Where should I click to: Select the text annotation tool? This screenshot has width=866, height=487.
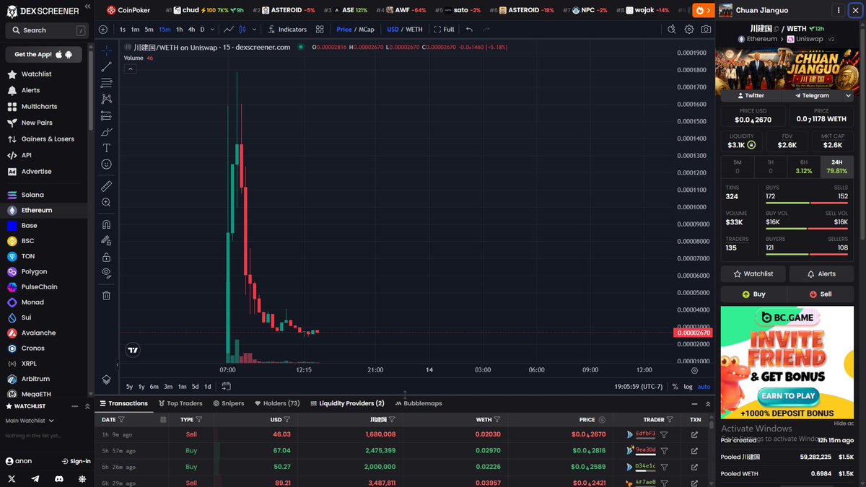pos(106,148)
